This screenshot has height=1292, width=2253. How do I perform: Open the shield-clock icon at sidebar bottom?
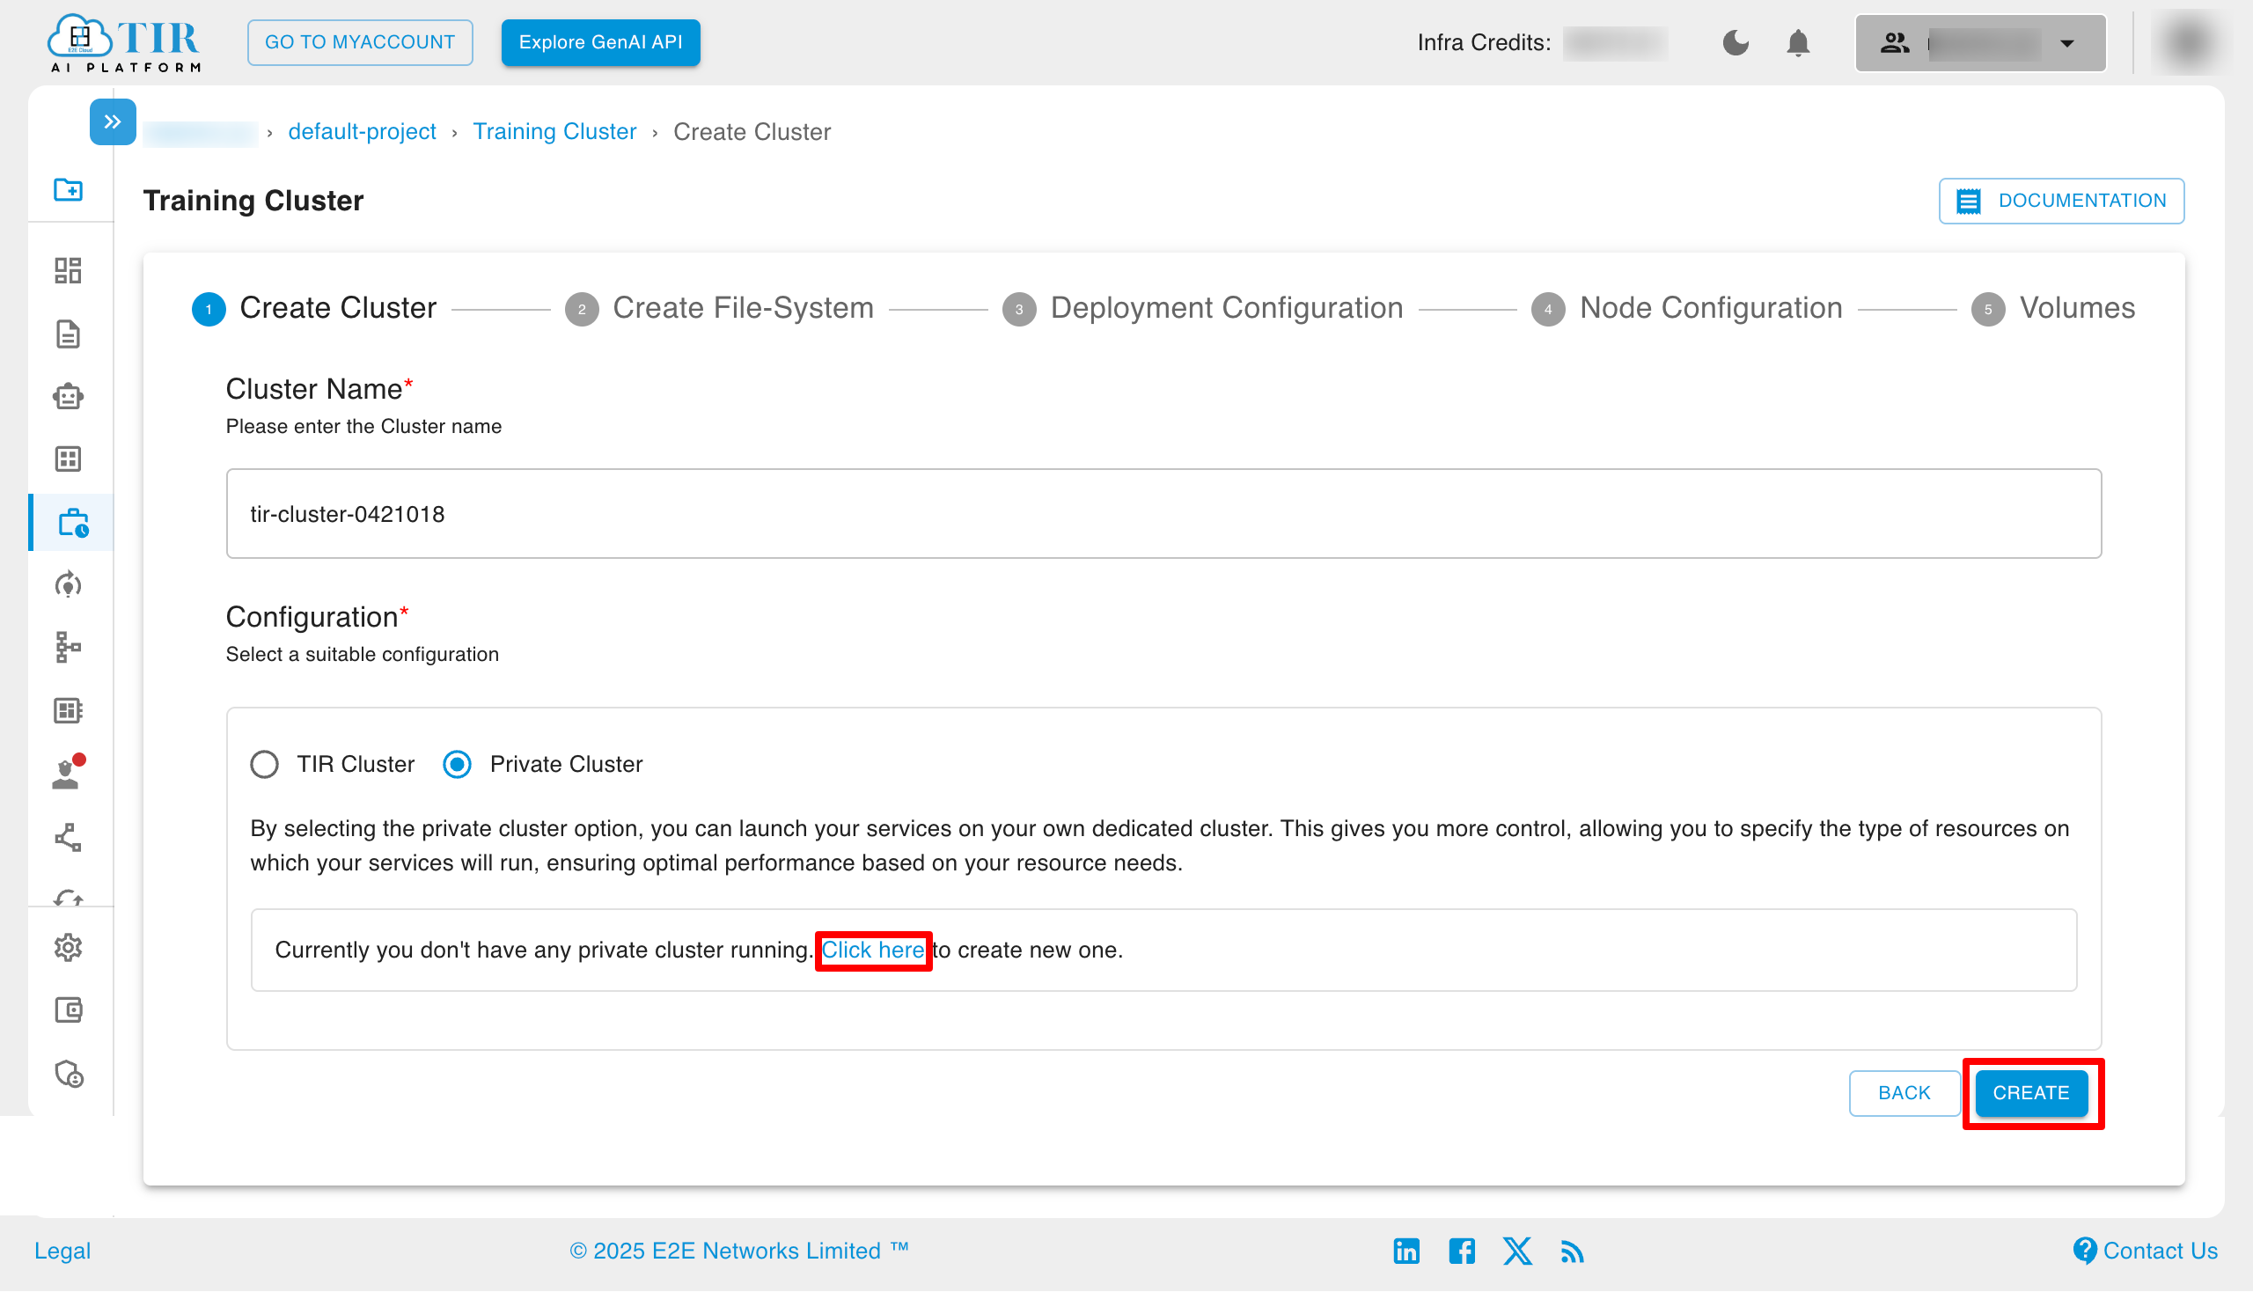click(x=69, y=1075)
